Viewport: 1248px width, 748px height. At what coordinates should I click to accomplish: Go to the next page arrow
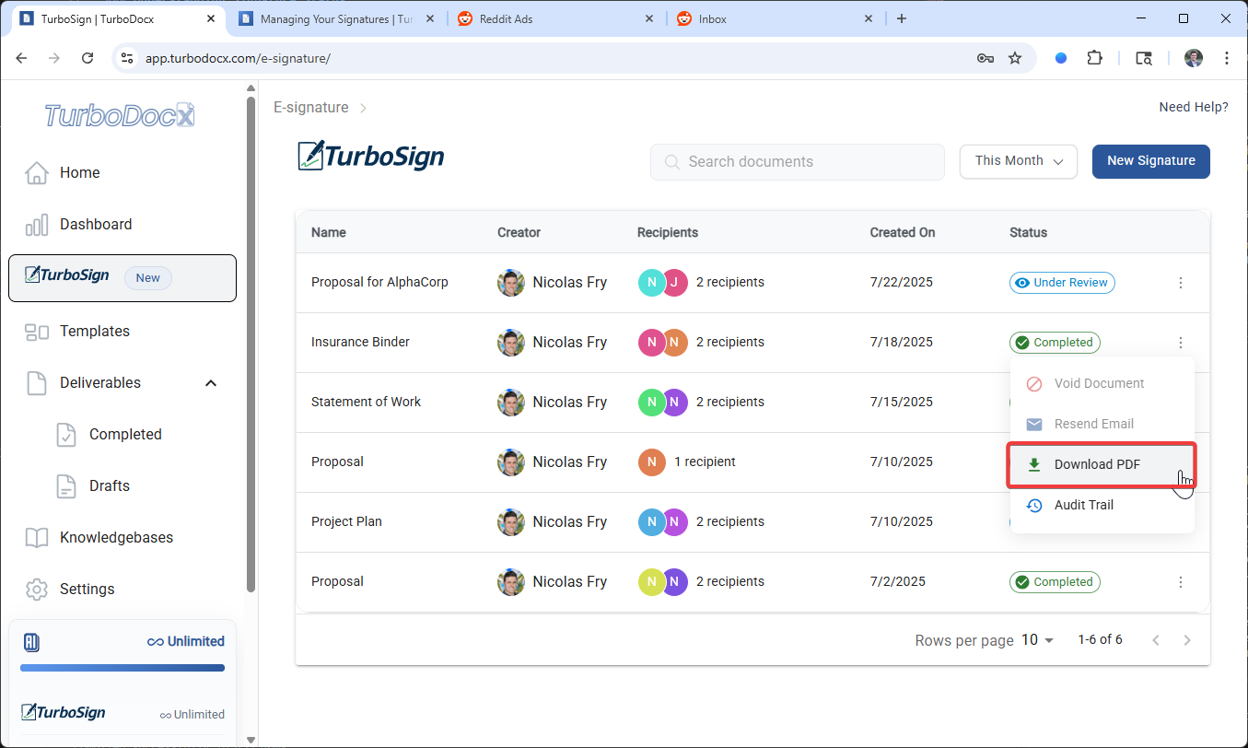(x=1187, y=640)
